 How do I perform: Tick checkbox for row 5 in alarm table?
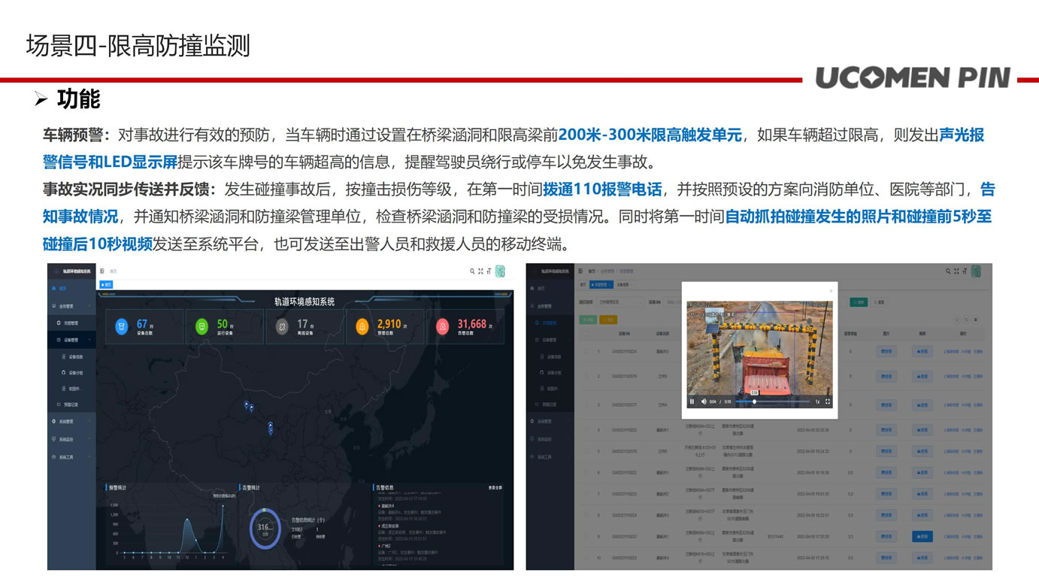(587, 451)
